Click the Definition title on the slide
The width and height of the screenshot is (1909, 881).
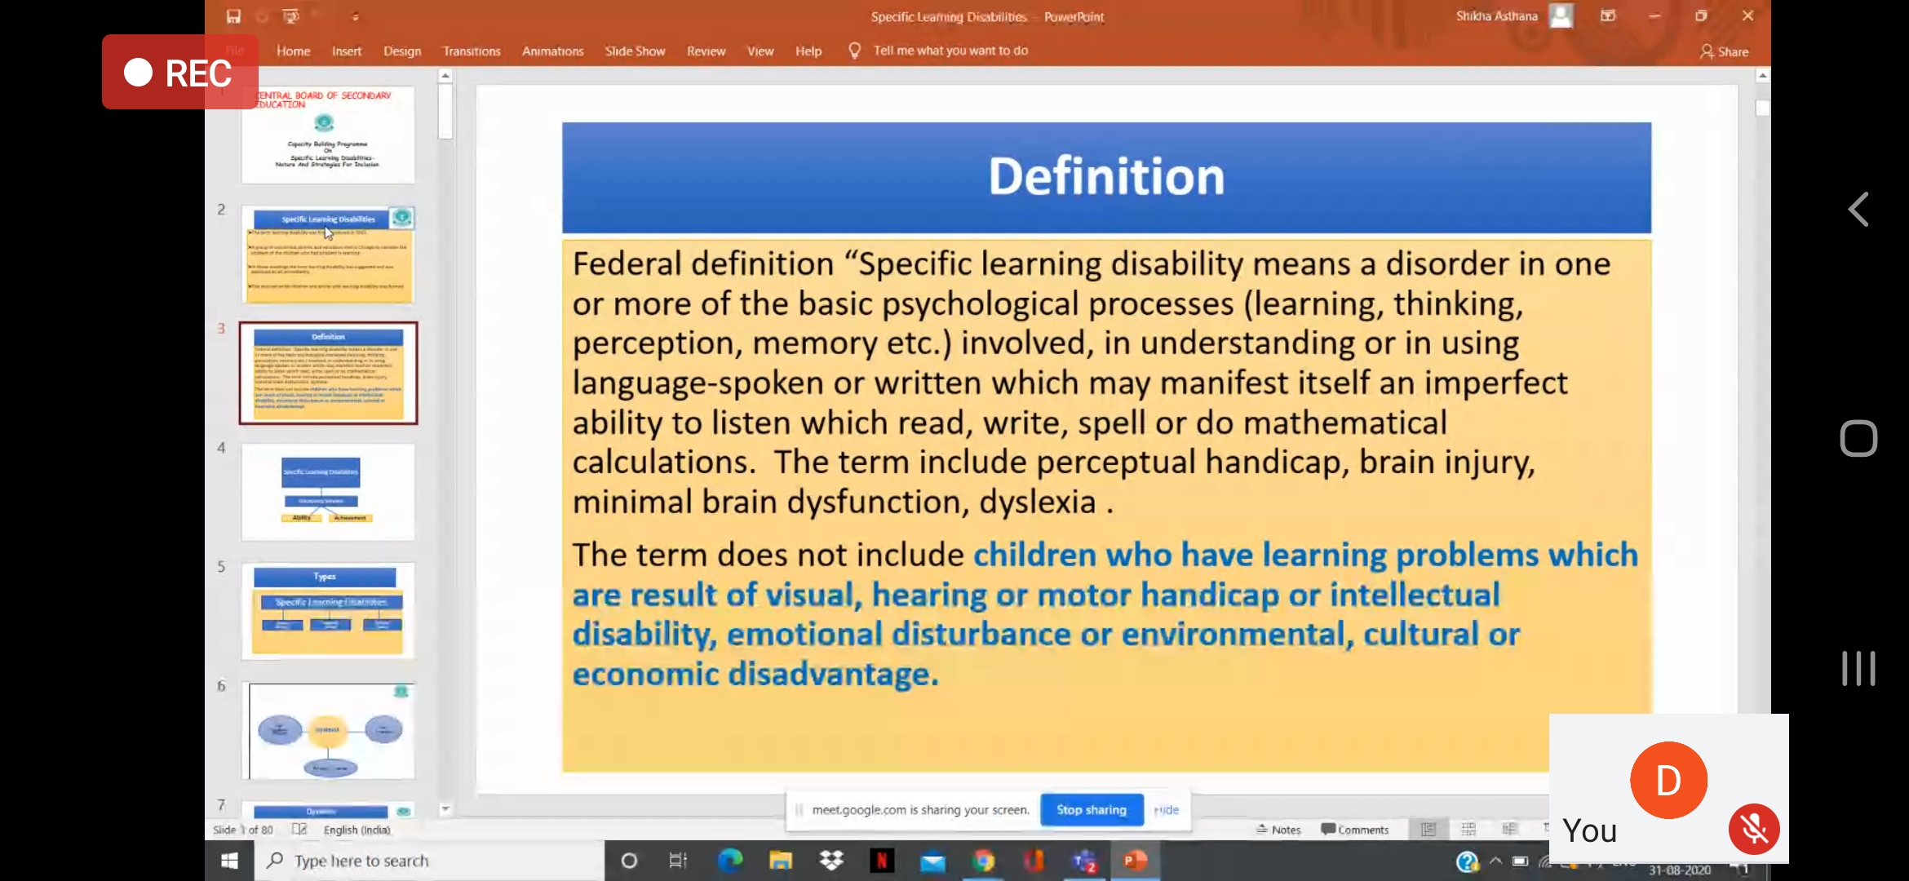pos(1106,176)
